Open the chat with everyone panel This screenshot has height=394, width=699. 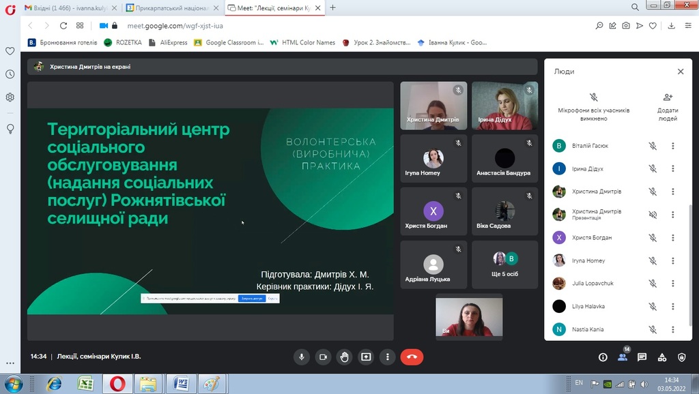click(x=642, y=357)
